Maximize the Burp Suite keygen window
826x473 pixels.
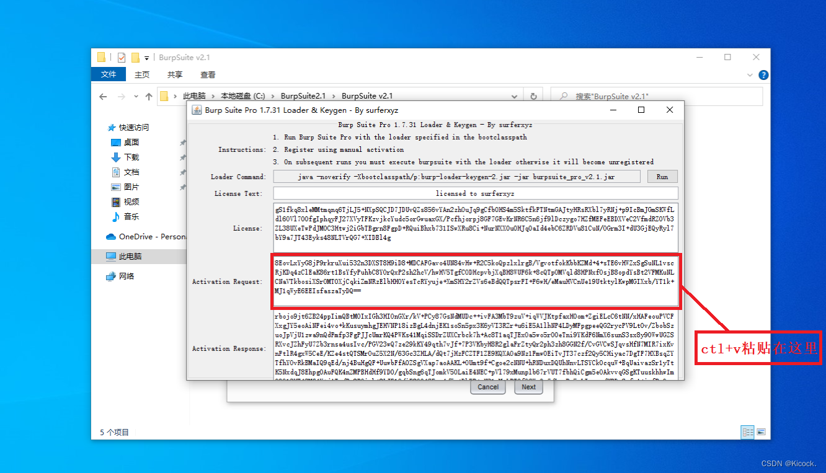click(641, 110)
